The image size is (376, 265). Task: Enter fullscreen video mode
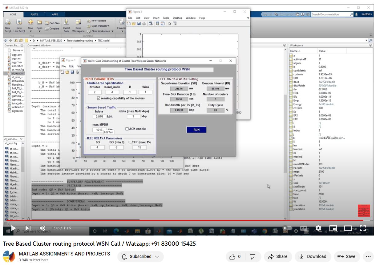coord(362,228)
